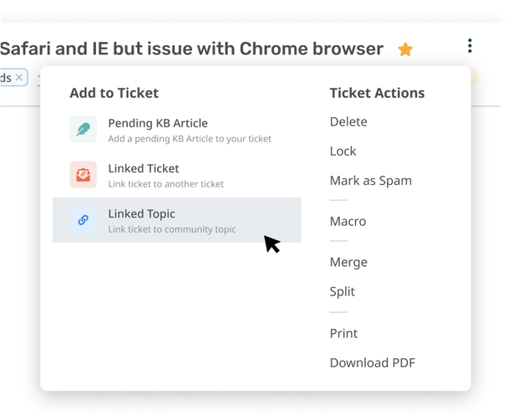Choose Merge ticket action

point(348,262)
